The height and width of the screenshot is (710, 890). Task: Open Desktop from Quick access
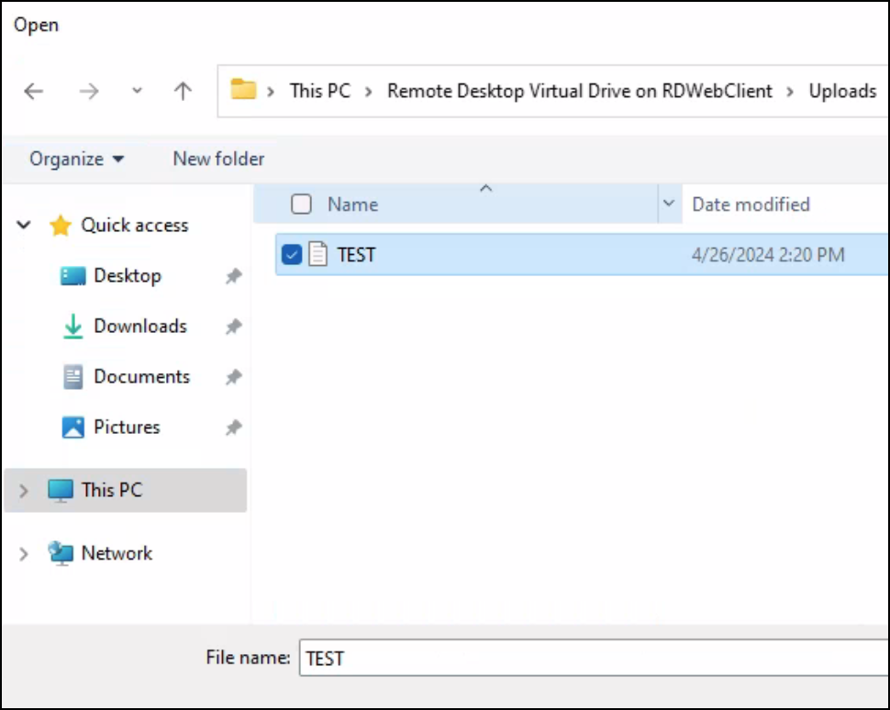pos(127,275)
